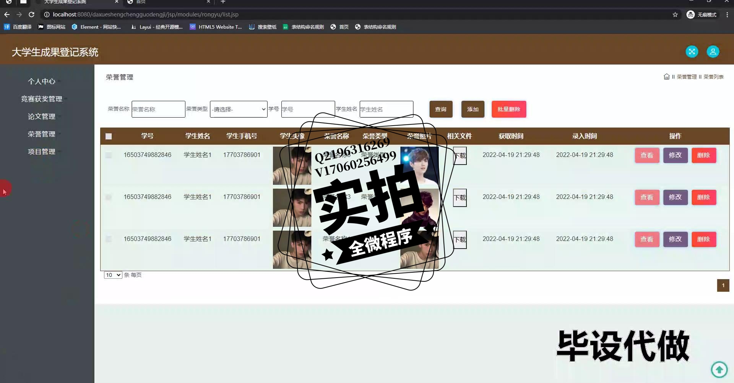Open 项目管理 in the sidebar
734x383 pixels.
pyautogui.click(x=42, y=152)
